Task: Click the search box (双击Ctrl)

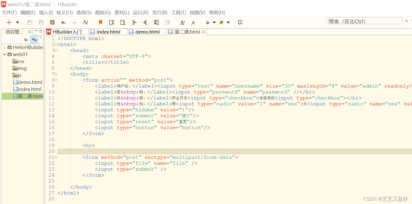Action: coord(365,21)
